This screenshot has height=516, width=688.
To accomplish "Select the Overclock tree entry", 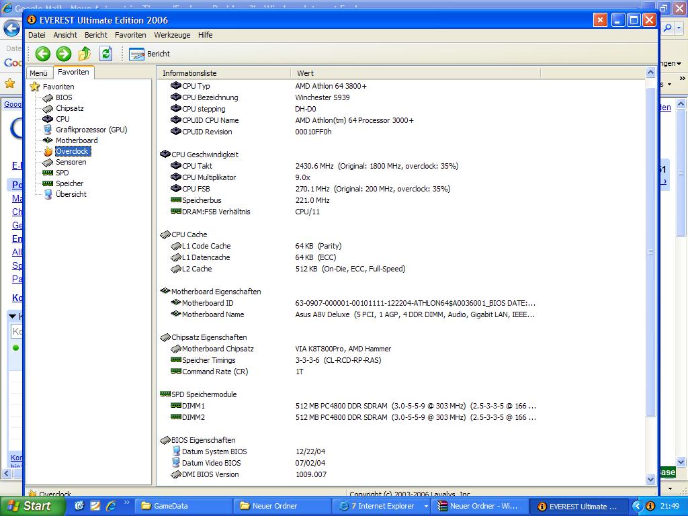I will (73, 151).
